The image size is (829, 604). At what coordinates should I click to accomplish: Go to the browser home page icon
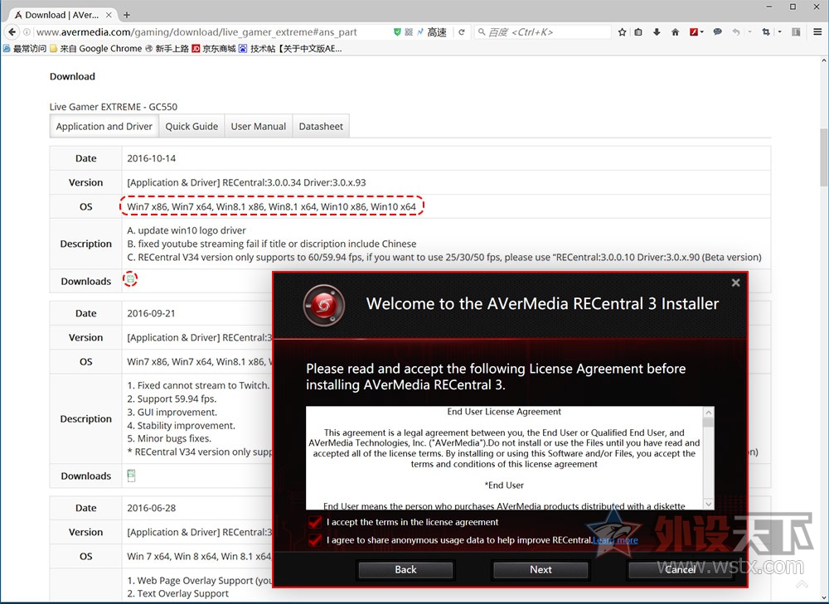coord(675,32)
